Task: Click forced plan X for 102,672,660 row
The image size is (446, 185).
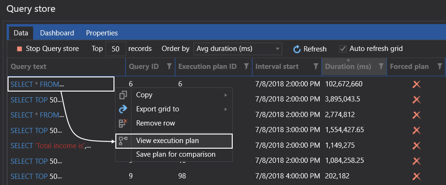Action: 416,84
